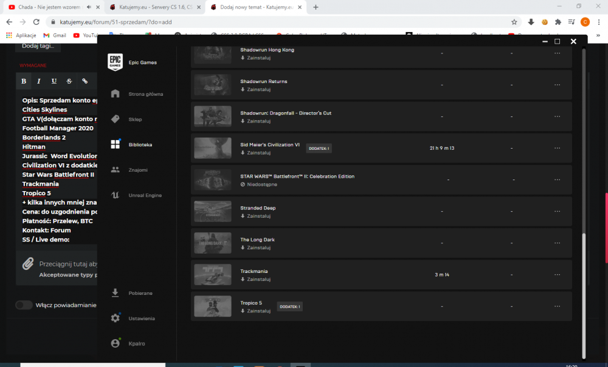This screenshot has width=608, height=367.
Task: Open the Unreal Engine icon
Action: pos(115,195)
